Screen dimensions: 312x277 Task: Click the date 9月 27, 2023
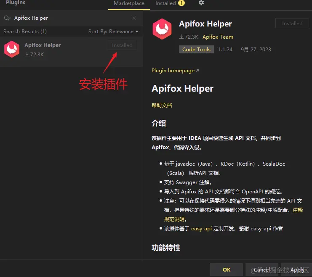point(256,50)
